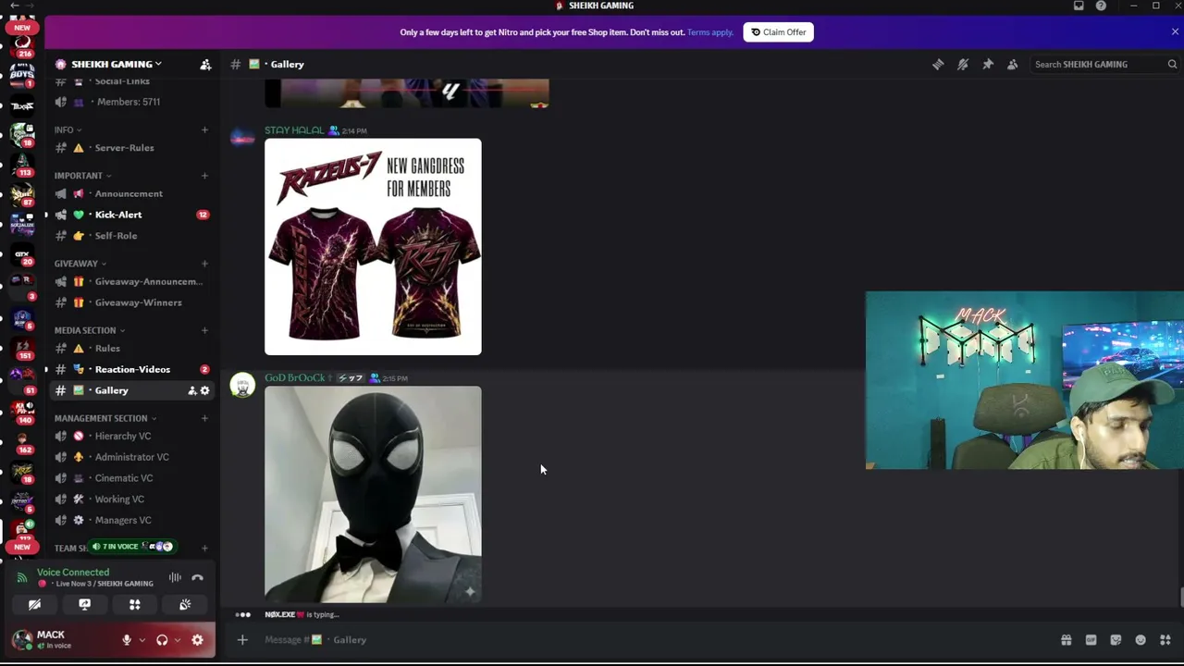Open microphone input options arrow

pyautogui.click(x=142, y=640)
